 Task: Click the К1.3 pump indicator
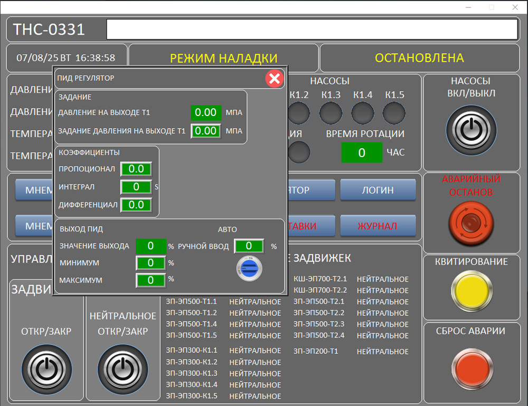[x=331, y=113]
